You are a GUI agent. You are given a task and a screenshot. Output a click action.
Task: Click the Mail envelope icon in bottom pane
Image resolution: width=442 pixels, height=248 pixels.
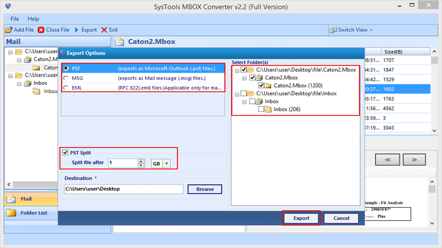click(x=11, y=199)
